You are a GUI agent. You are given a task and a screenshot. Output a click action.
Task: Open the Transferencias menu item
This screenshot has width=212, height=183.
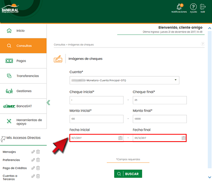click(23, 76)
